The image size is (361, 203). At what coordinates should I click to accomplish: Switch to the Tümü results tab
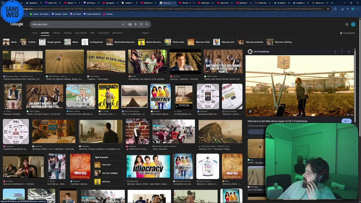[x=35, y=33]
